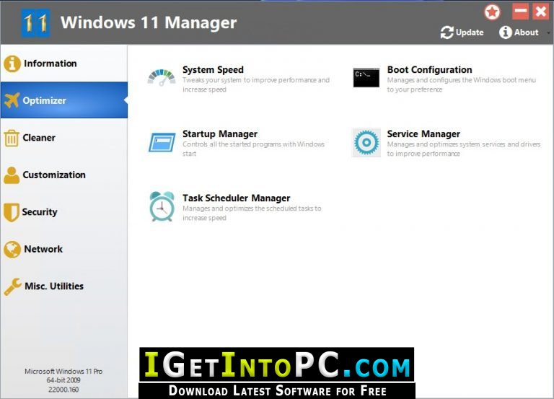Screen dimensions: 554x399
Task: Click the System Speed gauge icon
Action: [162, 78]
